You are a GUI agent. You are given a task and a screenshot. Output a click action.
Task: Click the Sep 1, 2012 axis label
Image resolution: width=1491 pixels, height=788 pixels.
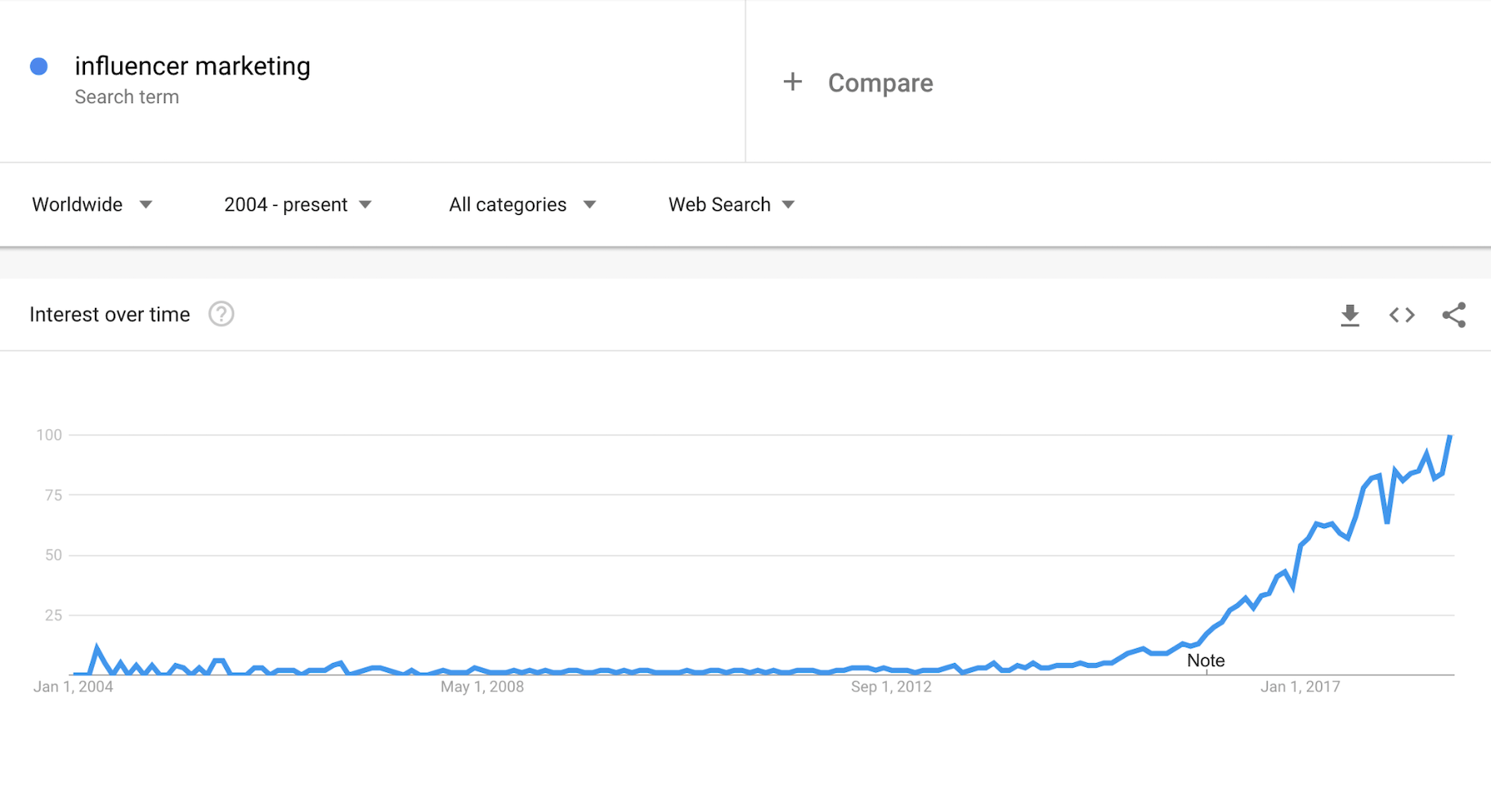pos(890,687)
